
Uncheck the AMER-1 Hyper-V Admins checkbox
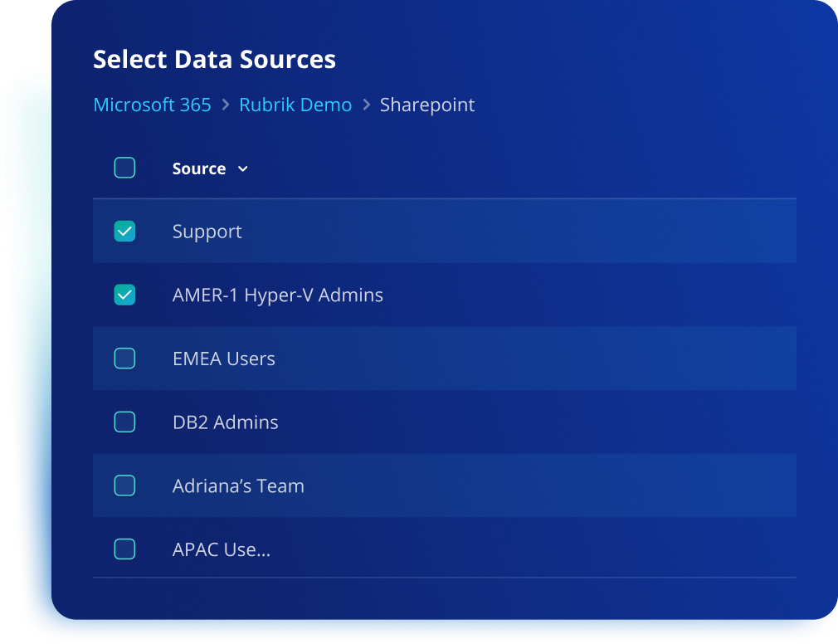(124, 295)
